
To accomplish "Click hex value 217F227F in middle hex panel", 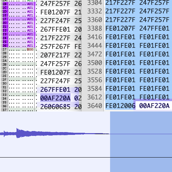I will point(55,38).
